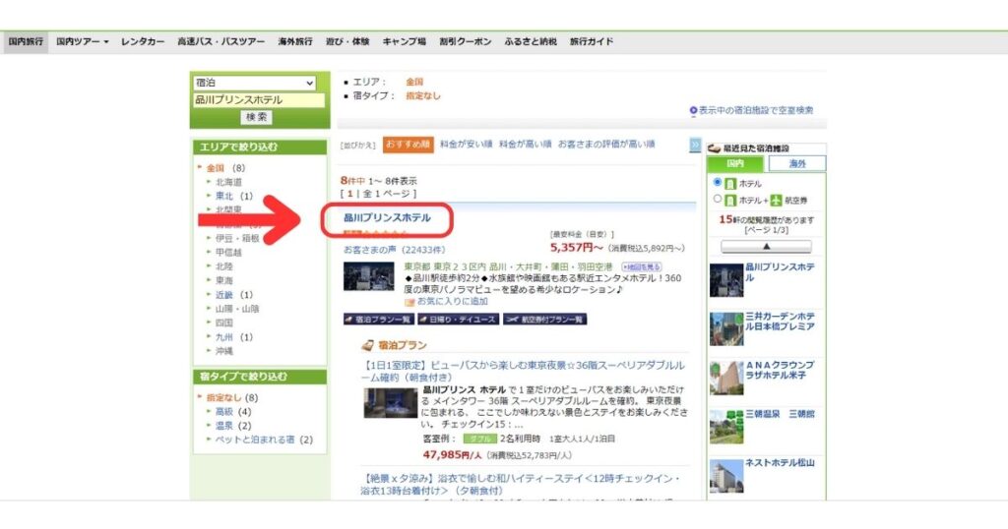
Task: Open the キャンプ場 menu item
Action: [405, 41]
